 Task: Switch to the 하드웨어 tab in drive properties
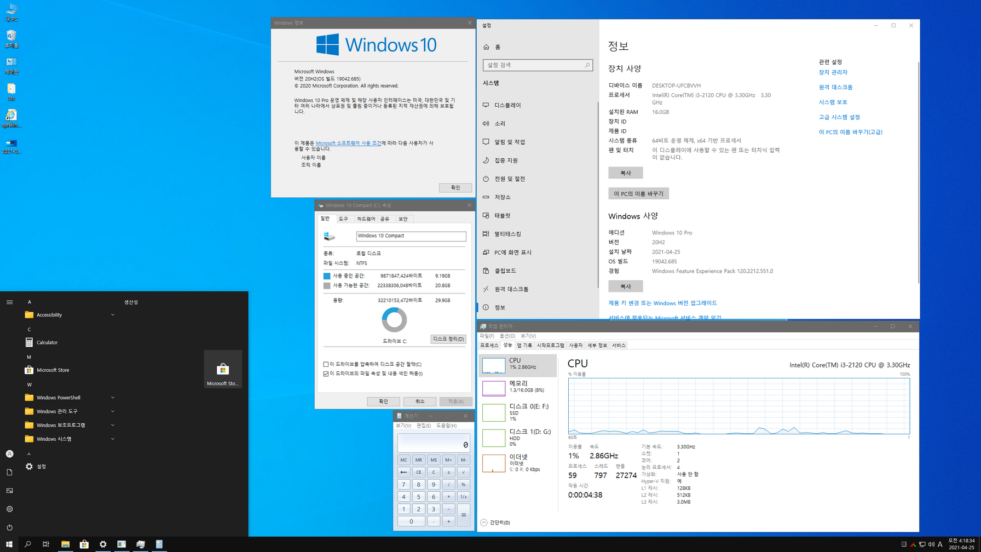[366, 219]
